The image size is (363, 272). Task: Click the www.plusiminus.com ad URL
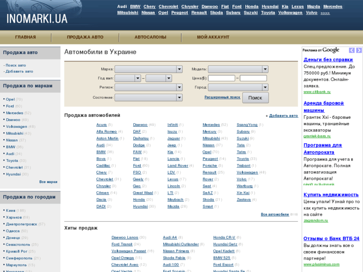322,264
